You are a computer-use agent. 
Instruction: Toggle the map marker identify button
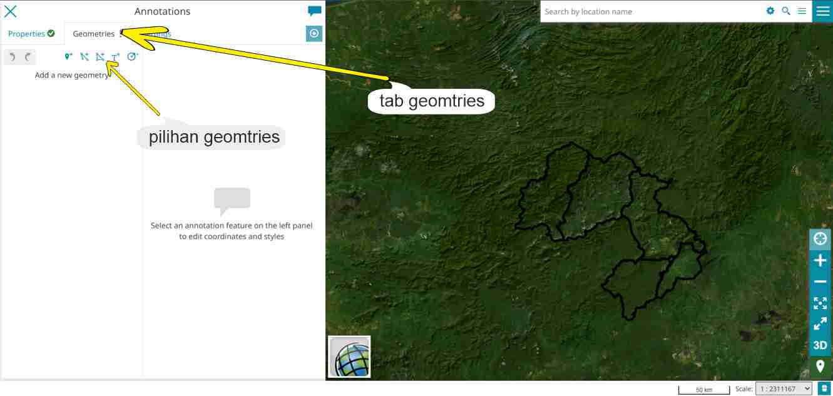pyautogui.click(x=820, y=367)
